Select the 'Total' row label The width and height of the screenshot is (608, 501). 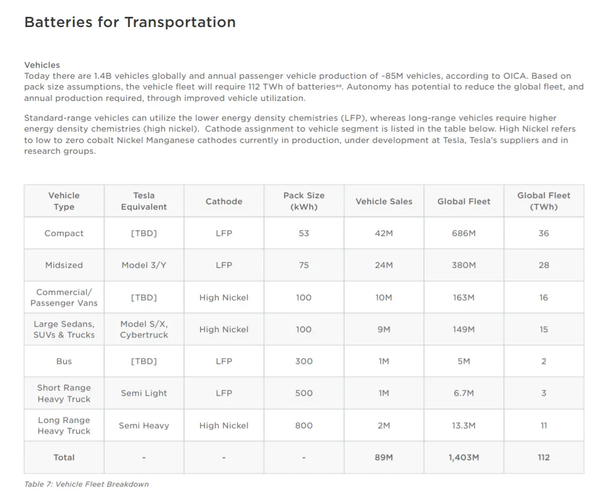pyautogui.click(x=64, y=458)
